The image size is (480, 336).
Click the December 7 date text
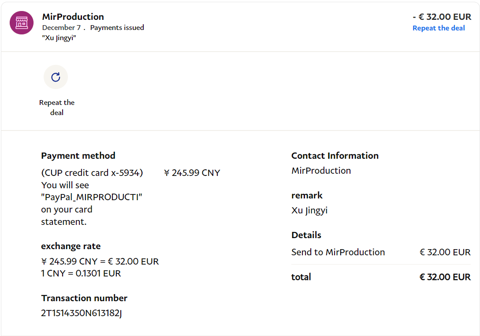tap(62, 28)
